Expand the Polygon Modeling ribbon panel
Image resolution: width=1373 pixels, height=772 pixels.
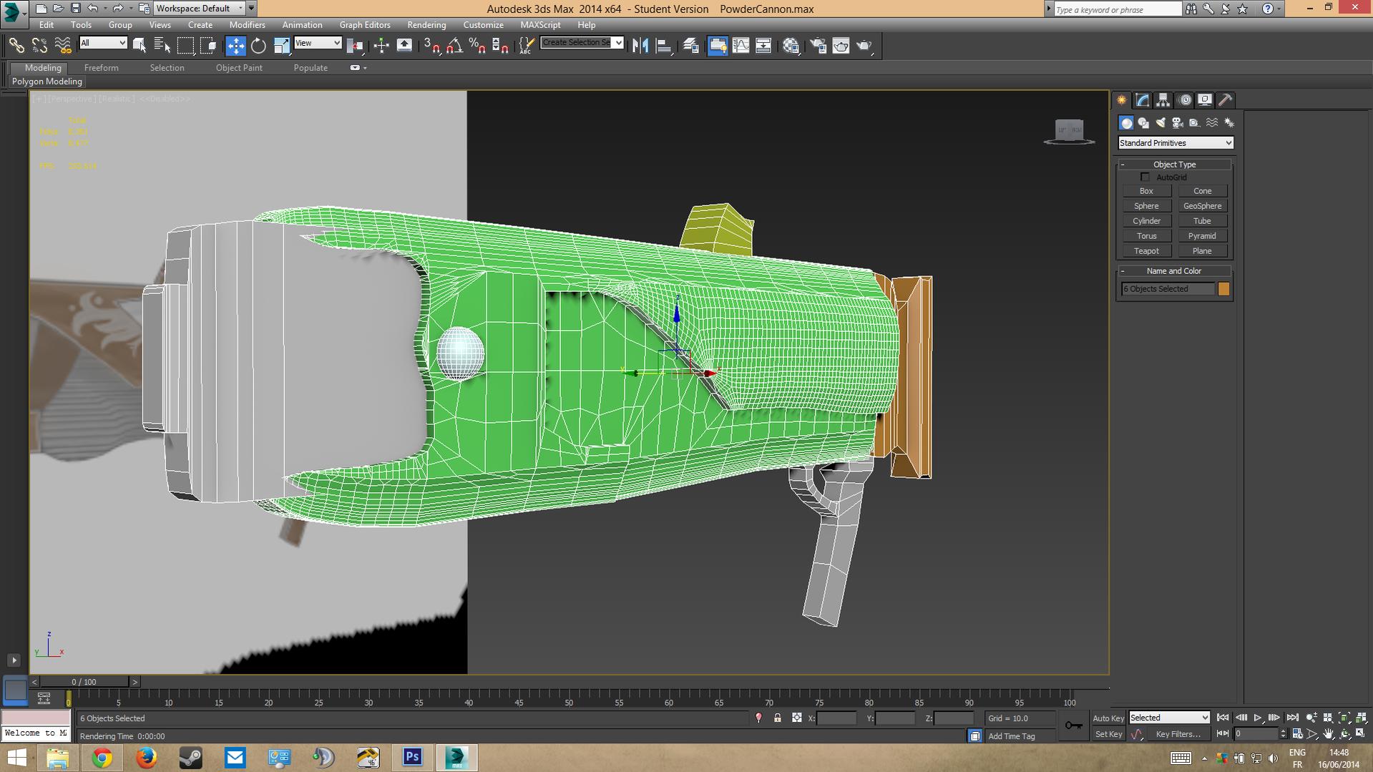(47, 82)
